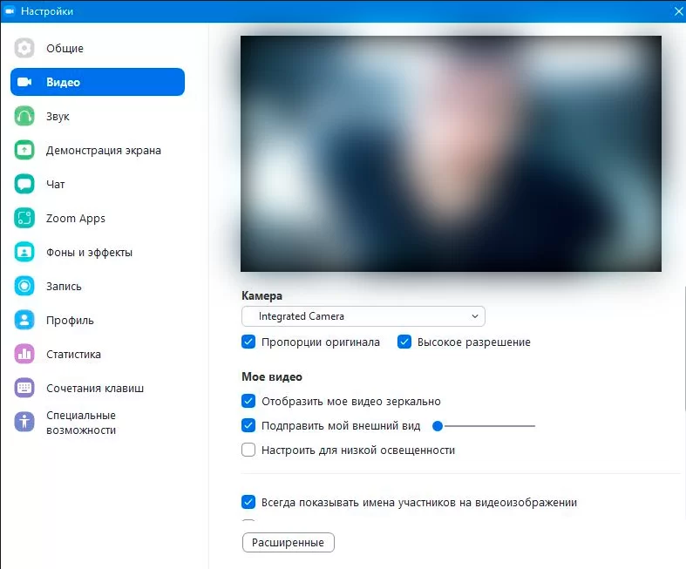Click the Фоны и эффекты icon
The width and height of the screenshot is (686, 569).
pyautogui.click(x=24, y=252)
